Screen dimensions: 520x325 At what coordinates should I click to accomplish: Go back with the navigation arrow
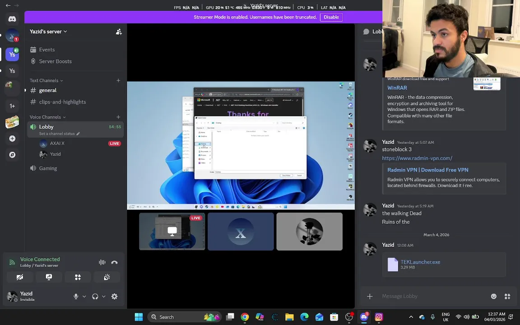coord(8,5)
